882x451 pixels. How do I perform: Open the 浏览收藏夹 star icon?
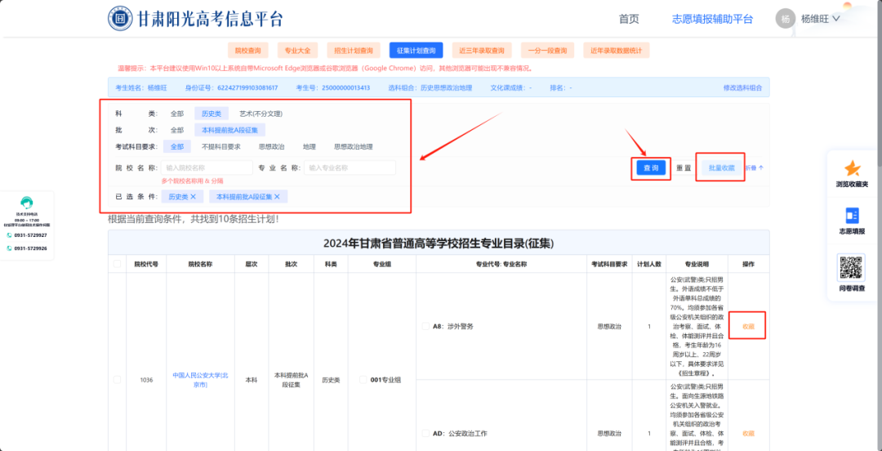853,168
